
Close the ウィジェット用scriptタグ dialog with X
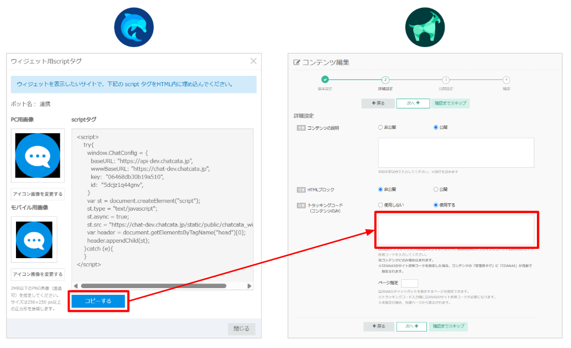253,61
